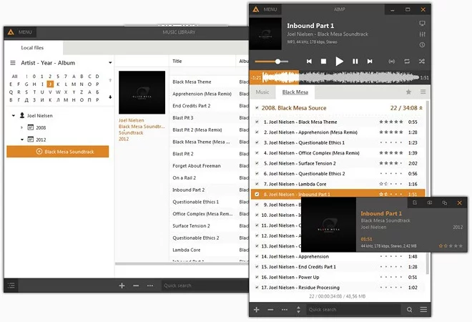Stop playback with the square Stop button
Viewport: 472px width, 322px height.
pos(324,62)
